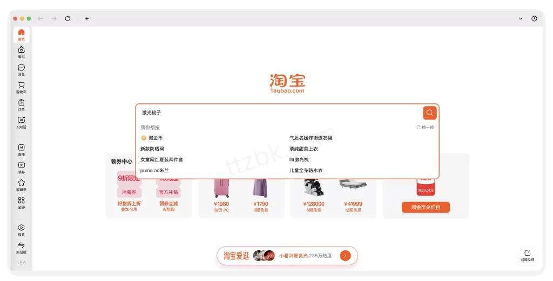
Task: Click the version number 1.5.6
Action: (21, 263)
